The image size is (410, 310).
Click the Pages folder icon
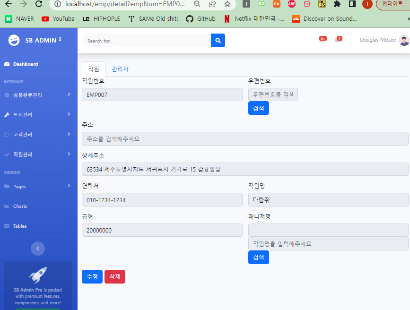[x=7, y=186]
